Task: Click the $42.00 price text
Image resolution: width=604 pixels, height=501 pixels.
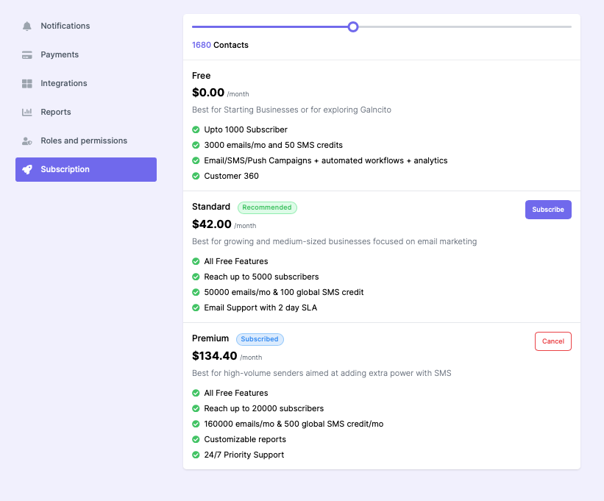Action: [211, 224]
